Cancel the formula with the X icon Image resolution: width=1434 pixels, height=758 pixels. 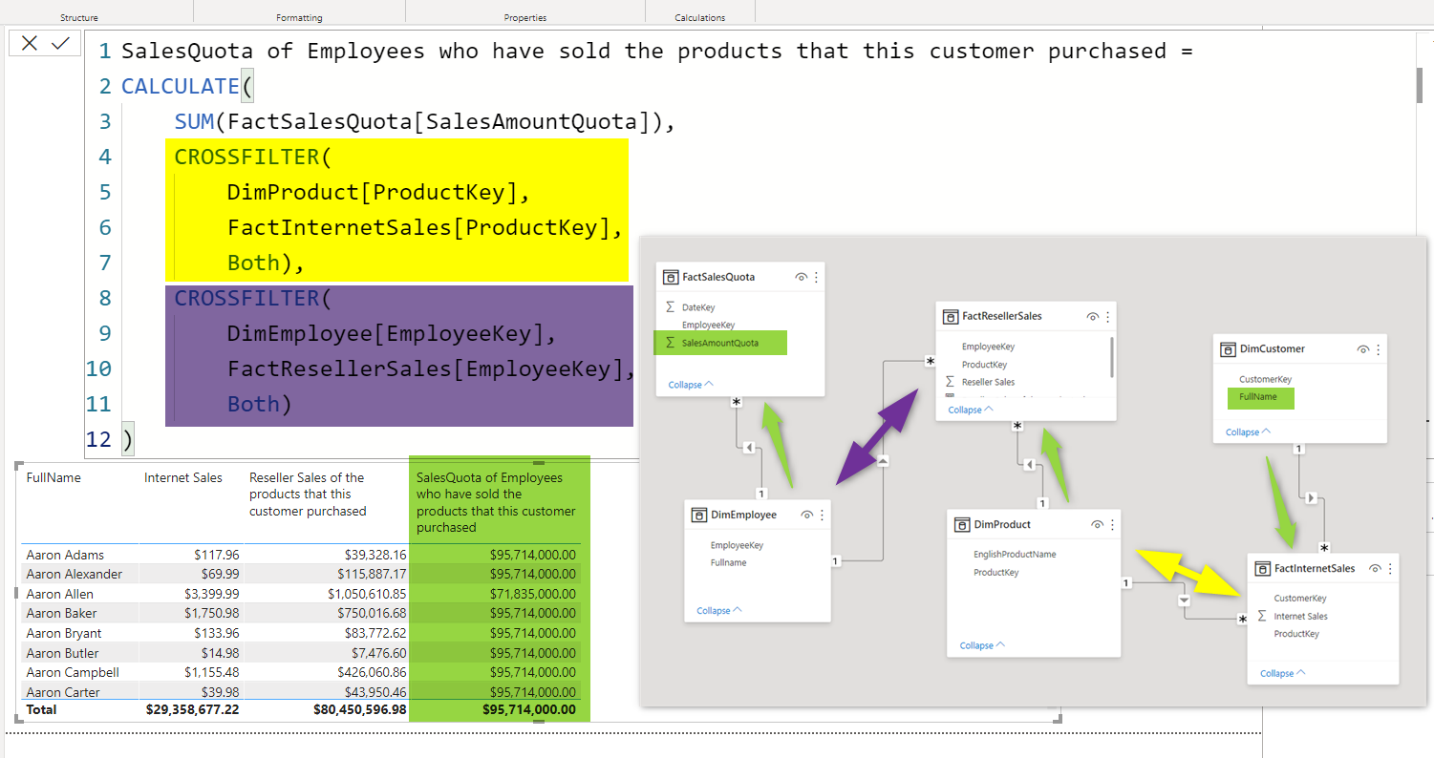(x=30, y=44)
